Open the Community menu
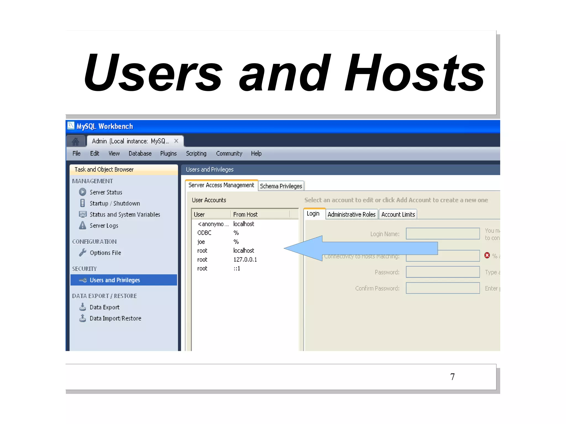Screen dimensions: 566x424 coord(229,153)
